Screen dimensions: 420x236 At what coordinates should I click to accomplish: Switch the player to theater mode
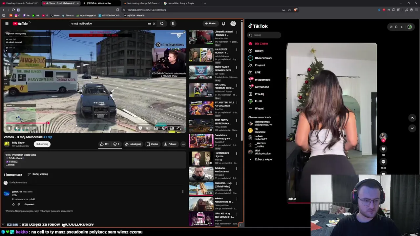pos(172,128)
